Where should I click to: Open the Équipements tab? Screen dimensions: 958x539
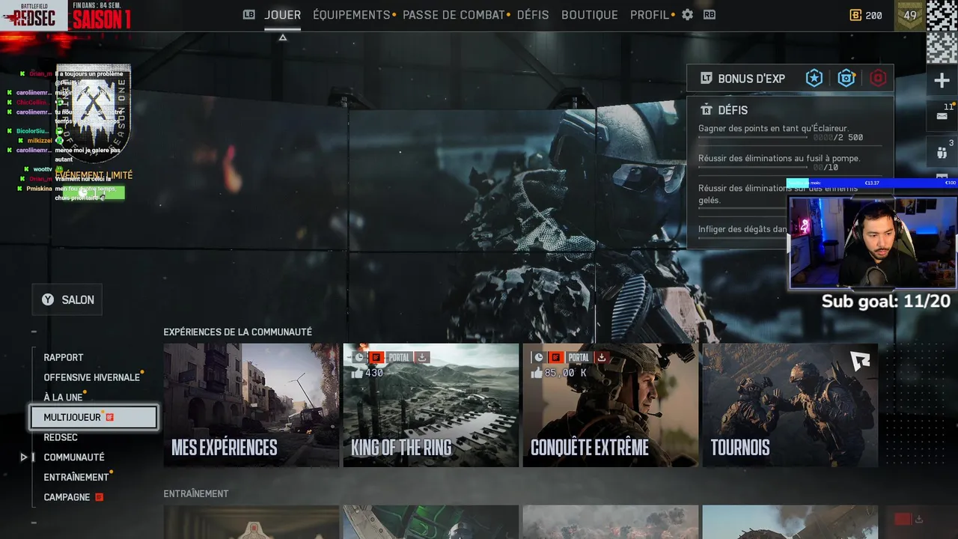click(x=352, y=15)
